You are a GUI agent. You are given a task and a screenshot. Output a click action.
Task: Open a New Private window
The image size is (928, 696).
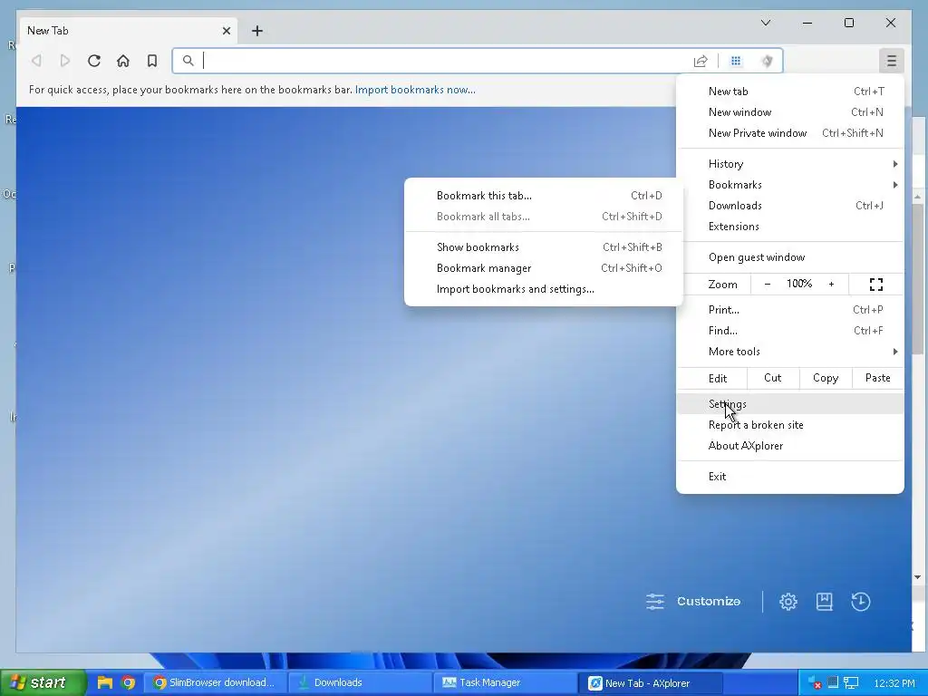pos(790,133)
